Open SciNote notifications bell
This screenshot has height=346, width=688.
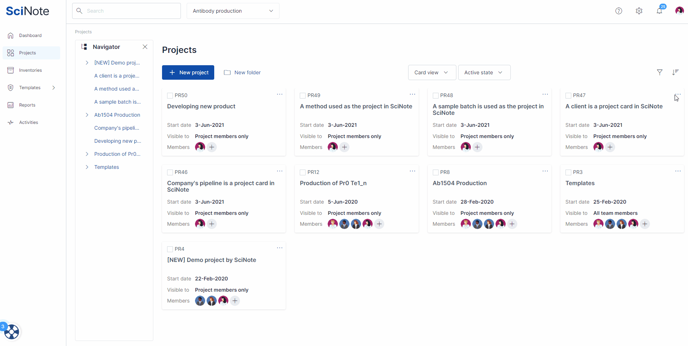[659, 11]
